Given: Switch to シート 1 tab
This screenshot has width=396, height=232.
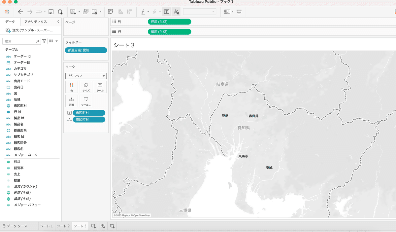Looking at the screenshot, I should 47,226.
